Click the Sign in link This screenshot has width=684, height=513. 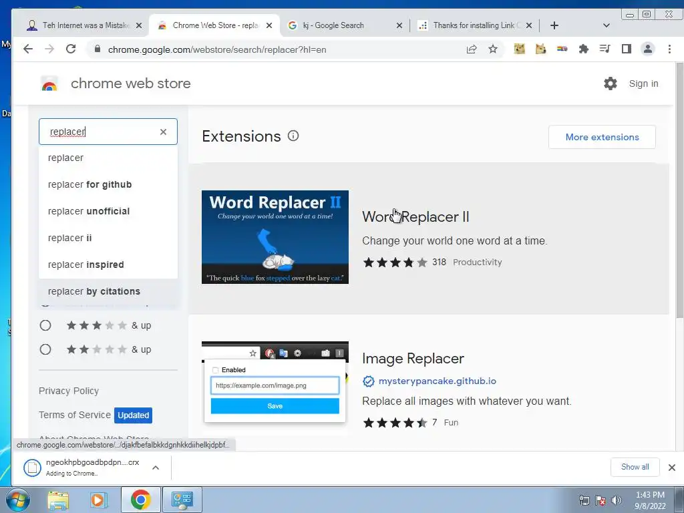tap(643, 83)
